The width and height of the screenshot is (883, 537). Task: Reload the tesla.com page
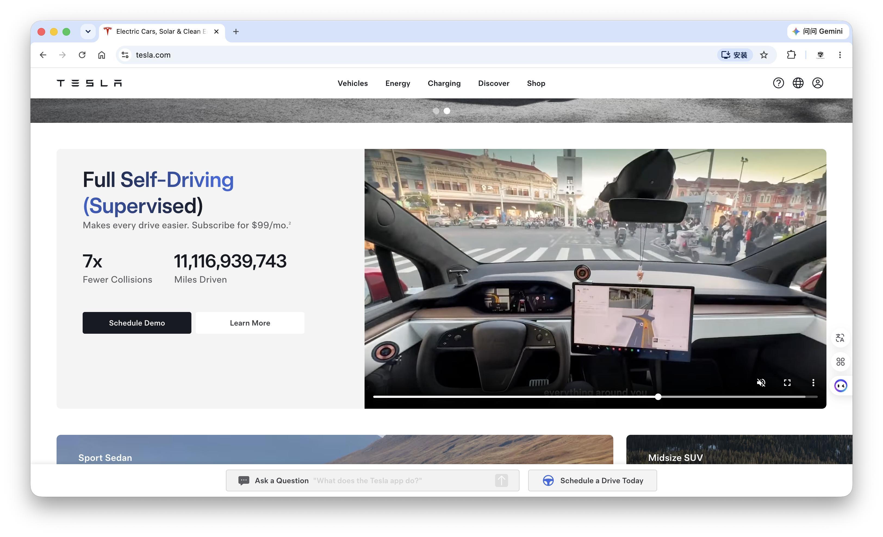(82, 55)
